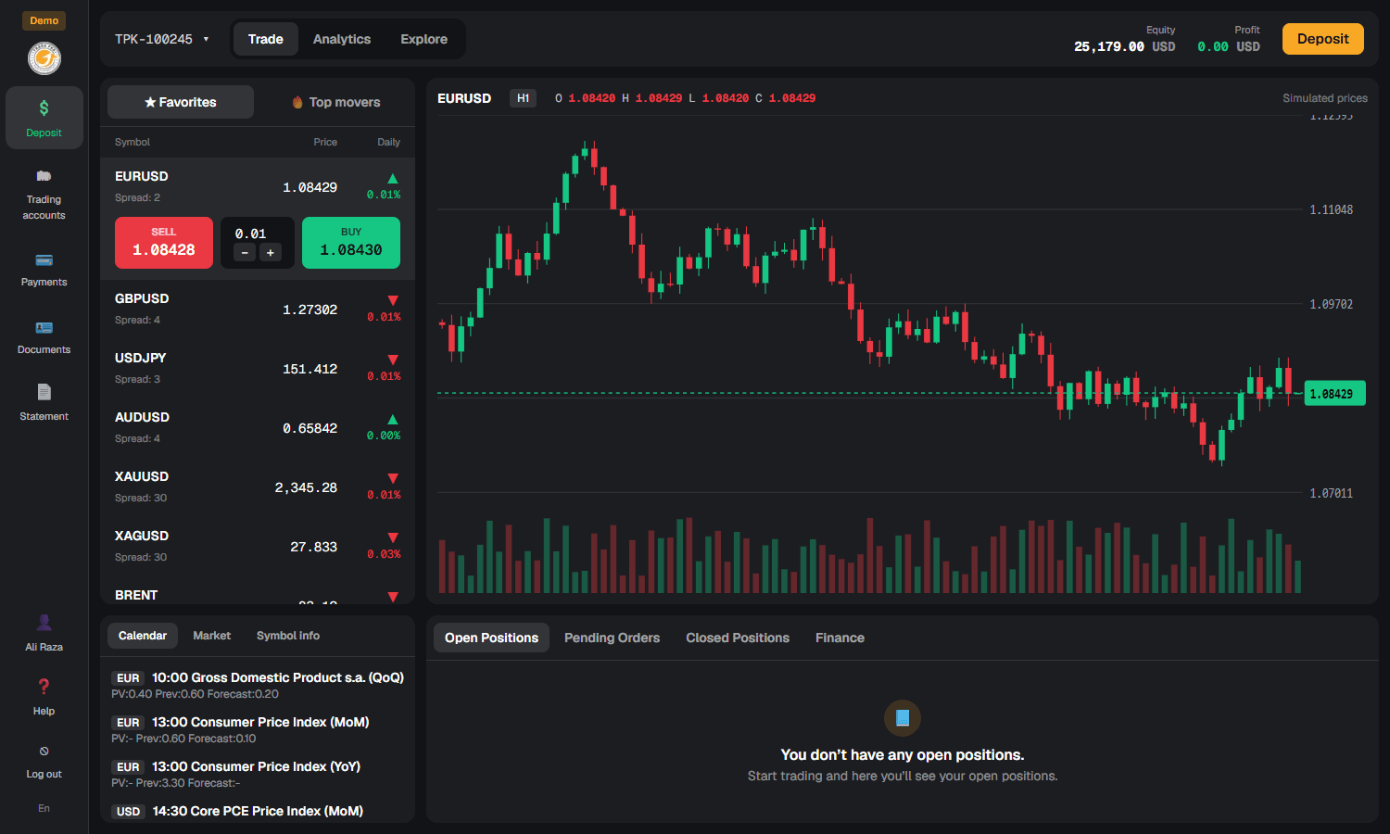
Task: Open Help via the question mark icon
Action: [x=44, y=687]
